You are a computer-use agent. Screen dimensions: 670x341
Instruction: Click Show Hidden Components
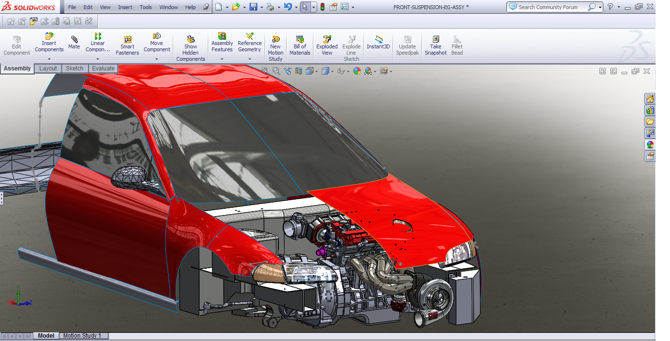click(x=191, y=48)
